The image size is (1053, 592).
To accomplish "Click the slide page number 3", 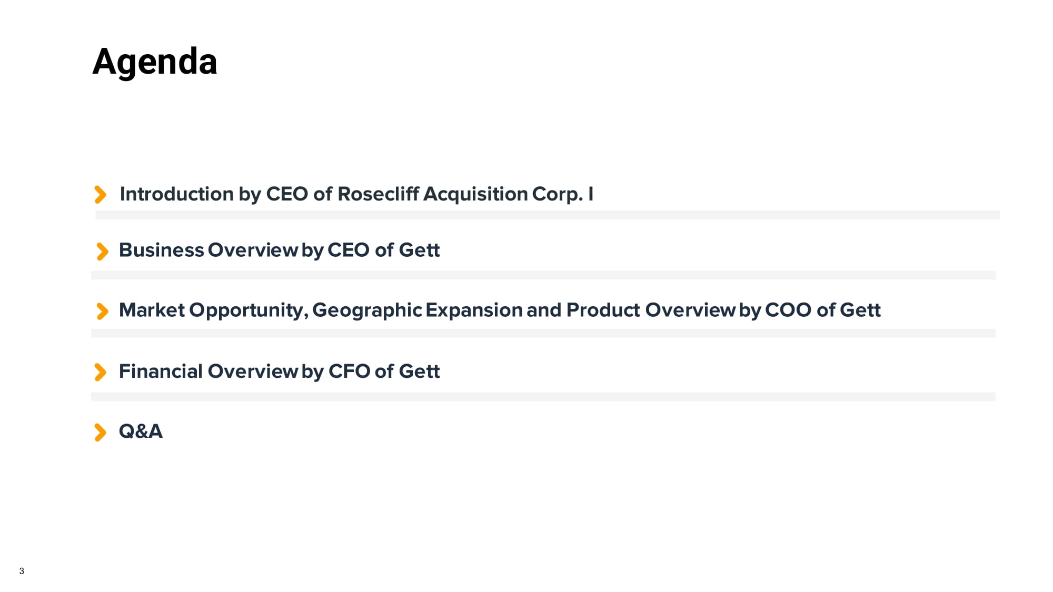I will (x=22, y=571).
